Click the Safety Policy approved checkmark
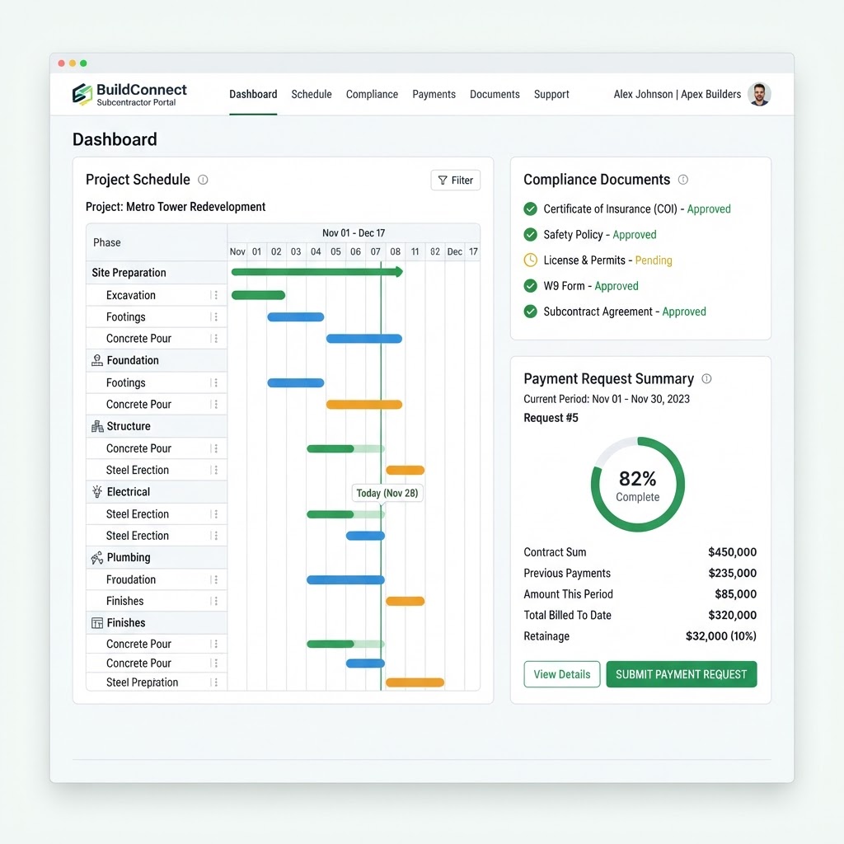844x844 pixels. [530, 235]
